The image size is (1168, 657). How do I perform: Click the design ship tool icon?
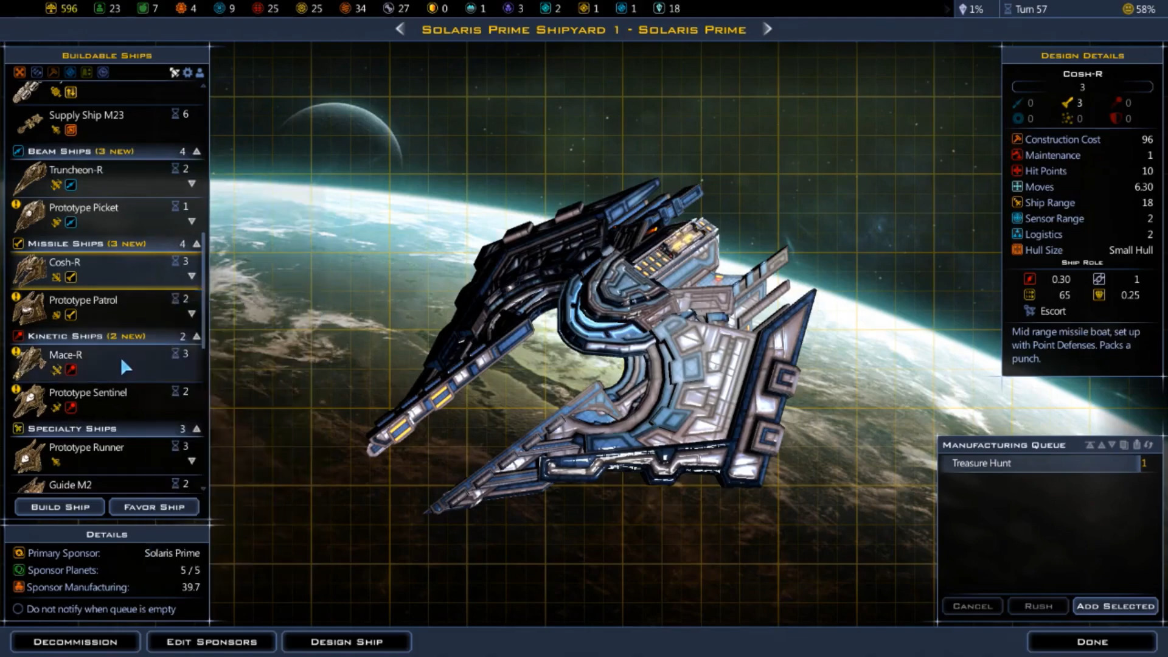[173, 73]
